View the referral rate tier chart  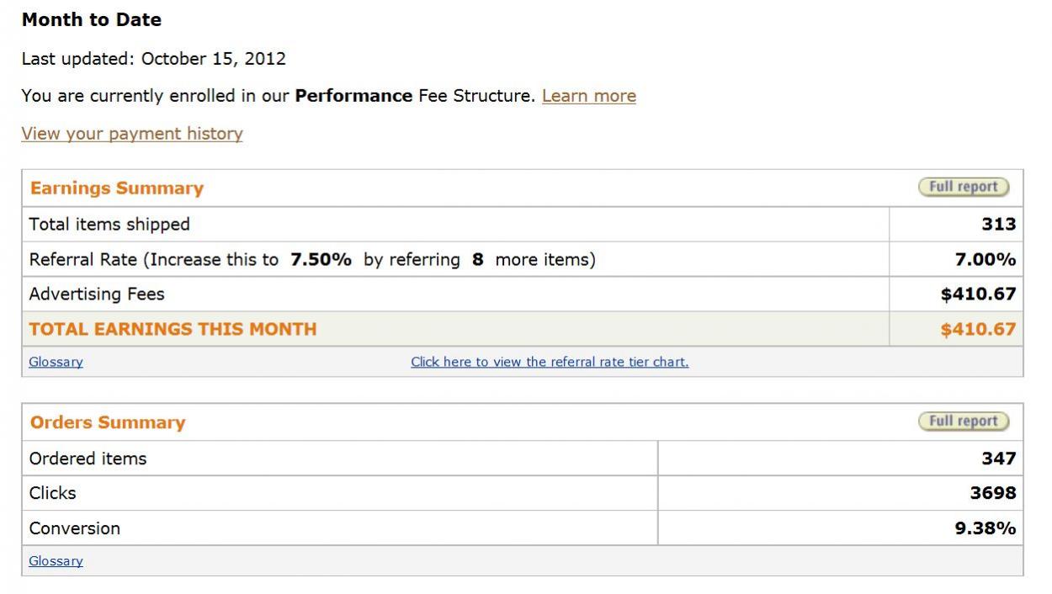pos(550,362)
